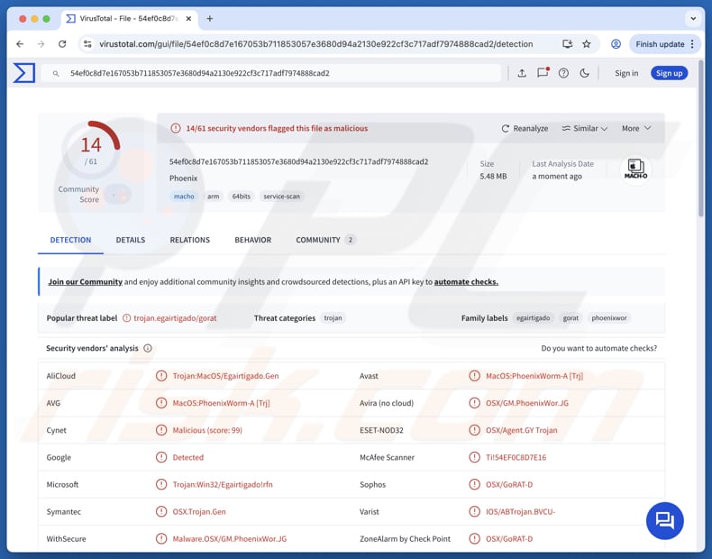Open a new browser tab
This screenshot has height=559, width=712.
tap(210, 19)
